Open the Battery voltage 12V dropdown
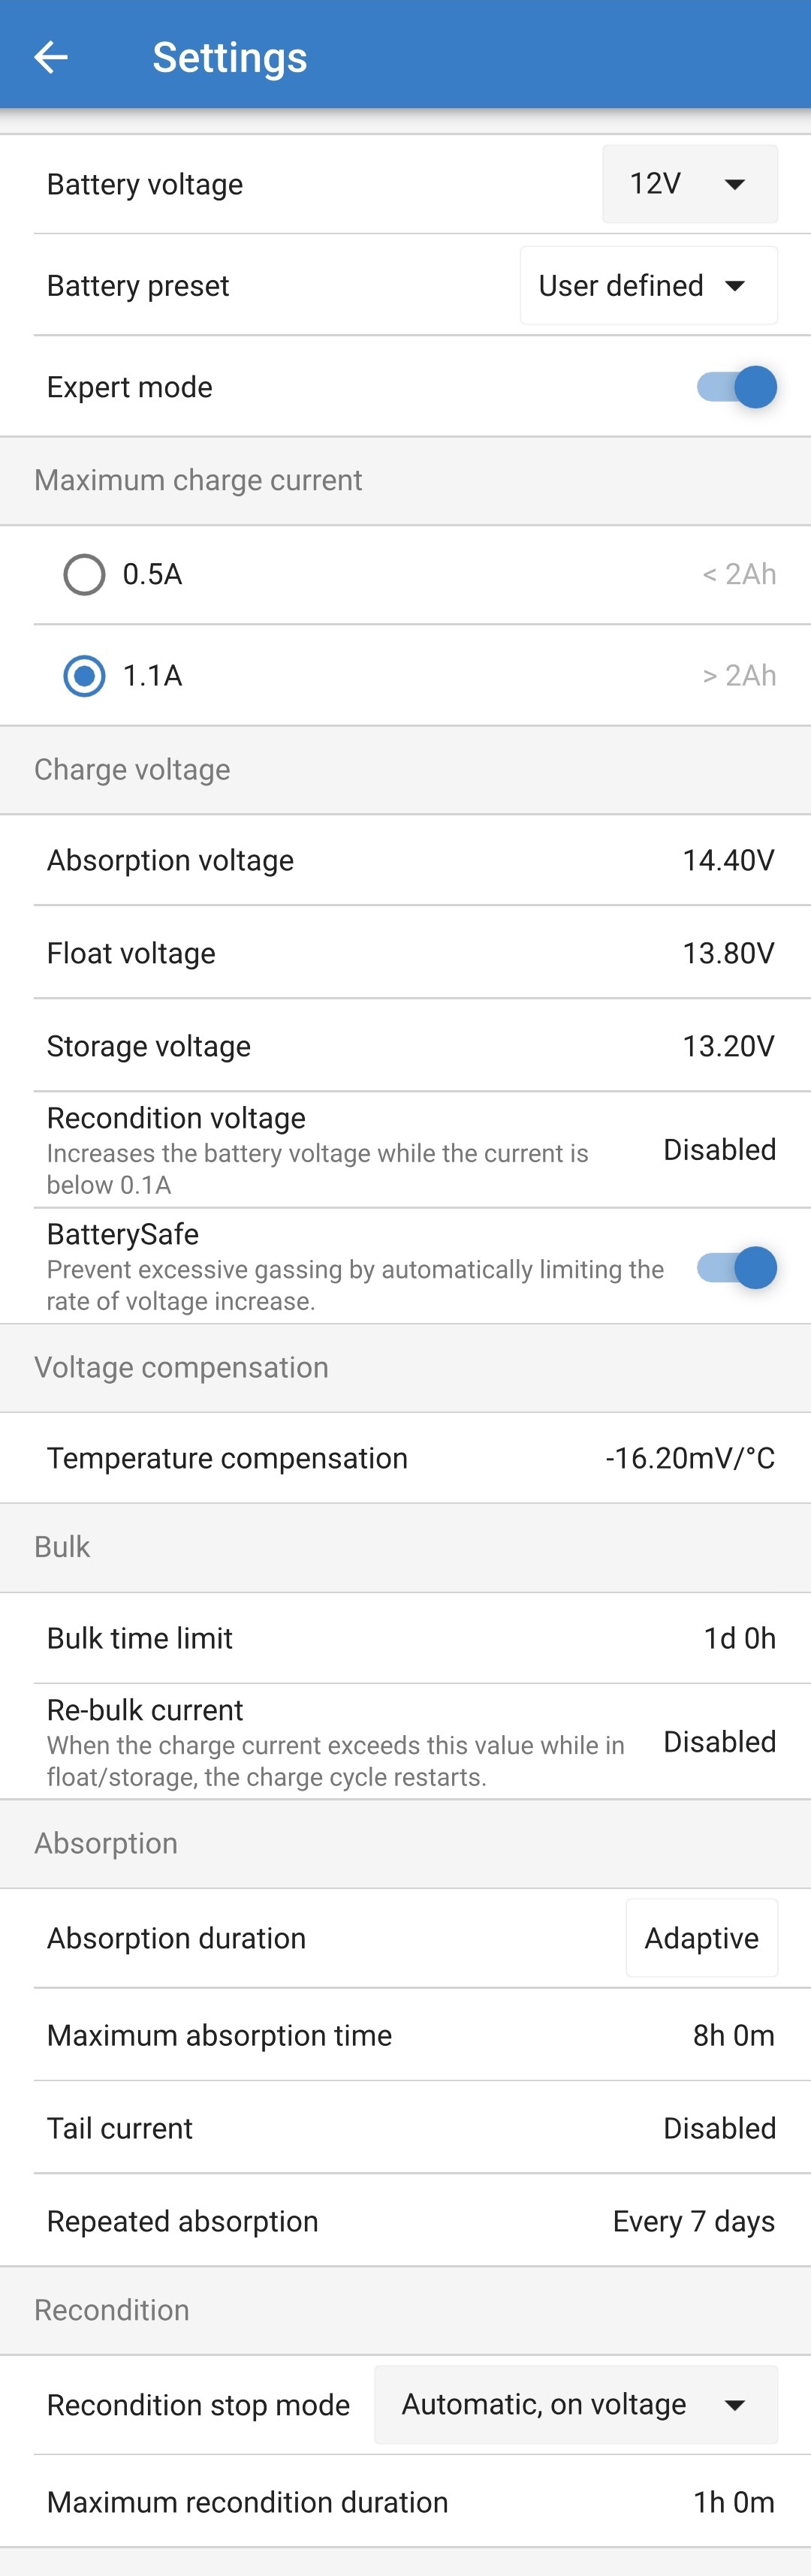The width and height of the screenshot is (811, 2576). (x=689, y=184)
